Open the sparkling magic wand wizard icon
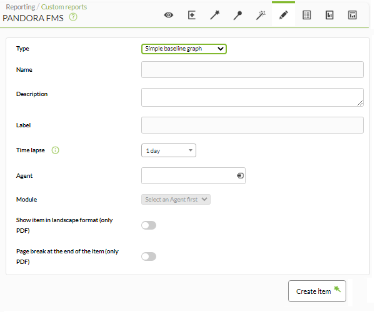 point(261,15)
